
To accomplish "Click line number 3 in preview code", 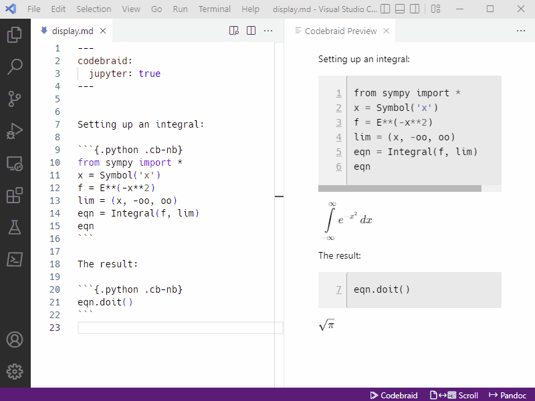I will [338, 122].
